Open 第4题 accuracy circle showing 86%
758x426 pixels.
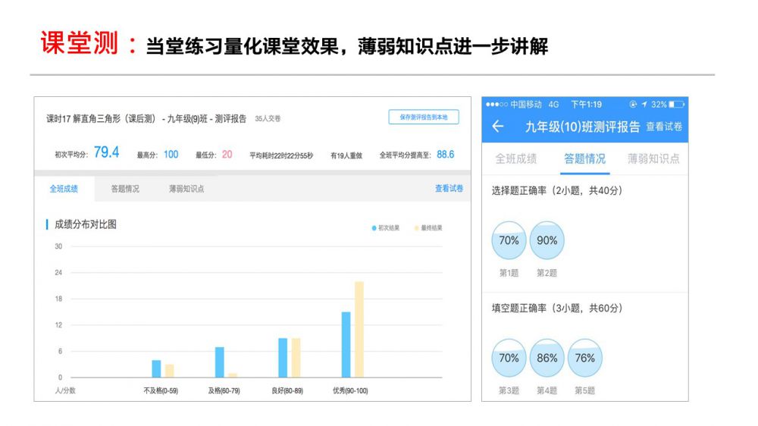pos(547,358)
